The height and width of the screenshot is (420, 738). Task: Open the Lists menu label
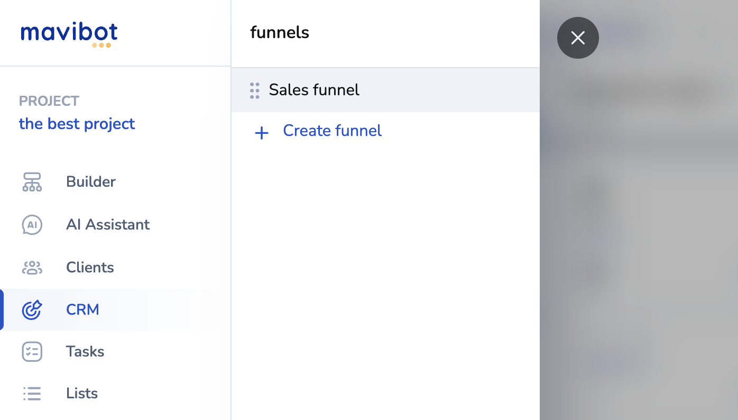click(x=82, y=394)
